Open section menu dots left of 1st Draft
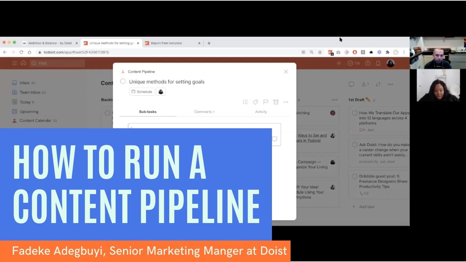466x262 pixels. tap(335, 100)
